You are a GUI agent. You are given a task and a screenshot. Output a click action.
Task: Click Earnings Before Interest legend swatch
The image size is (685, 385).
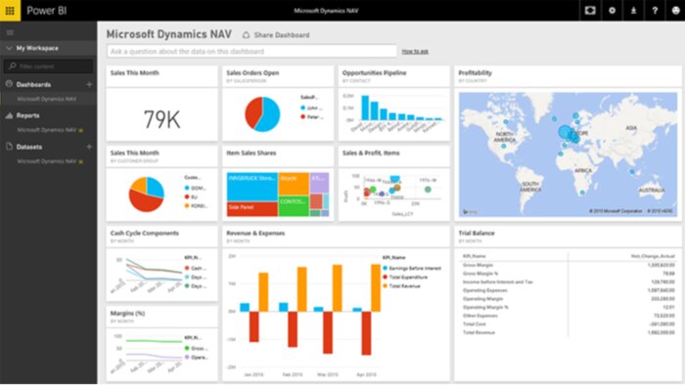coord(385,268)
